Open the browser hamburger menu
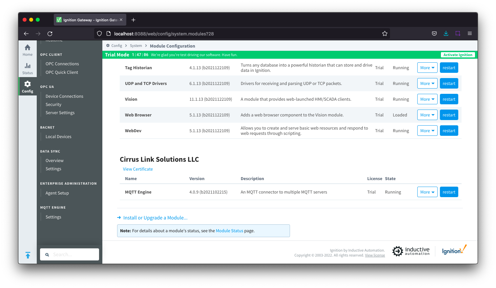496x288 pixels. click(470, 33)
